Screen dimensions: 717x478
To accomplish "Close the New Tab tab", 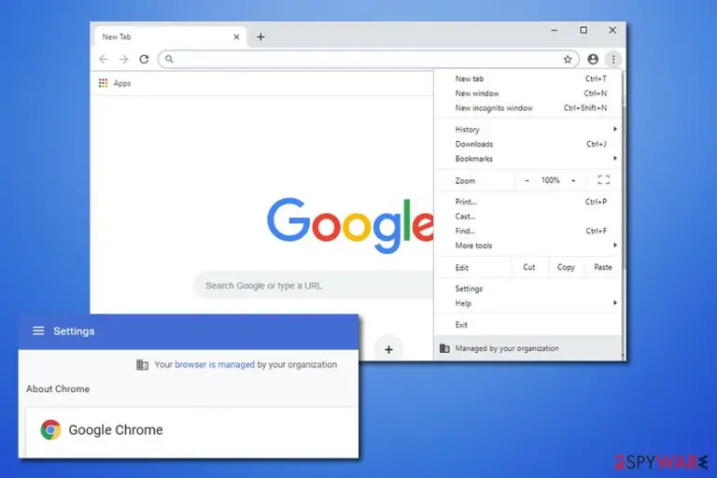I will click(236, 37).
